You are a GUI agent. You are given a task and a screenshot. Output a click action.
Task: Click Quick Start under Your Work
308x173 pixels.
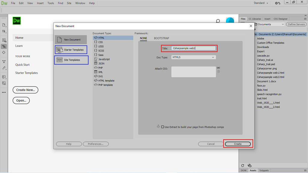[22, 65]
